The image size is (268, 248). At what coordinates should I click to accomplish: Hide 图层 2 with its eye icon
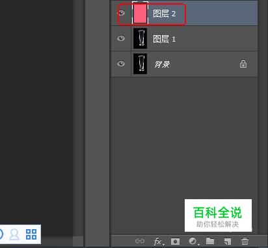pyautogui.click(x=121, y=13)
